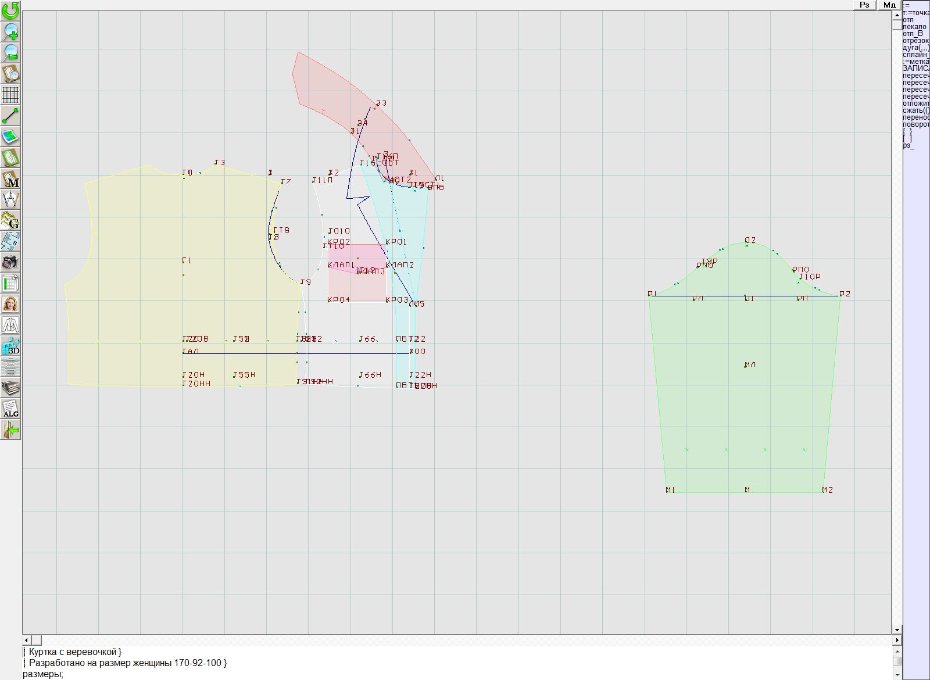Zoom in with the magnifier plus icon
The image size is (930, 680).
(x=10, y=31)
